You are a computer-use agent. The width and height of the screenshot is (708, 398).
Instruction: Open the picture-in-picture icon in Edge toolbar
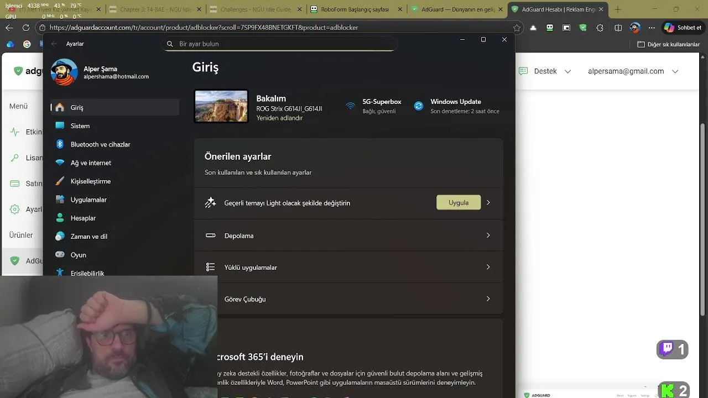click(x=566, y=28)
